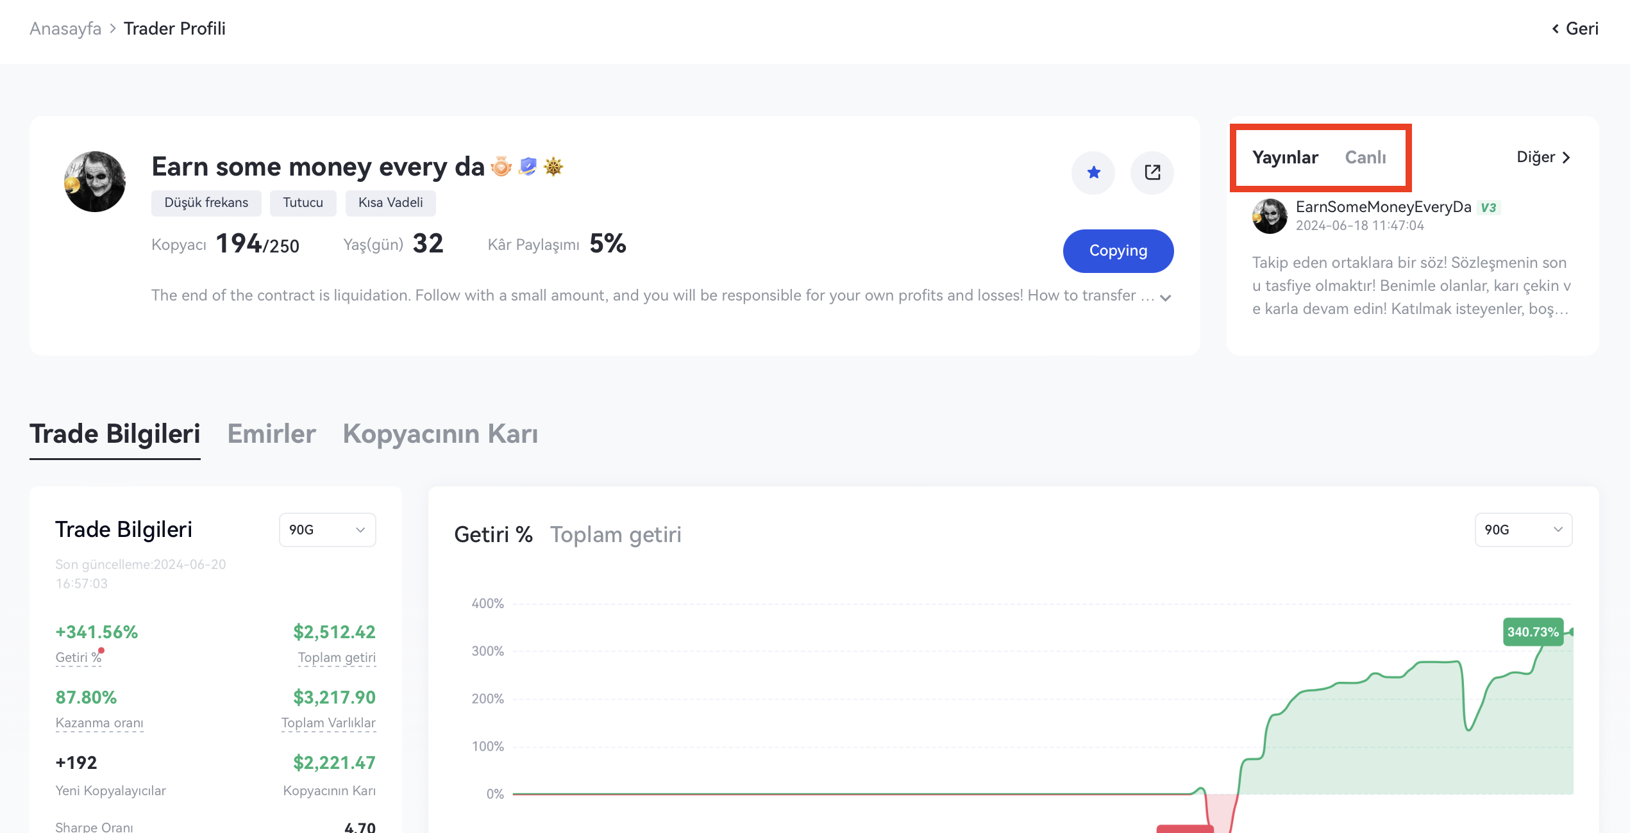1630x833 pixels.
Task: Click the trader's Joker avatar picture
Action: (x=95, y=181)
